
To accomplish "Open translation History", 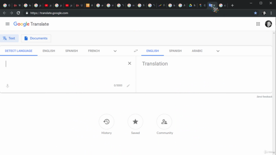I will pyautogui.click(x=107, y=121).
